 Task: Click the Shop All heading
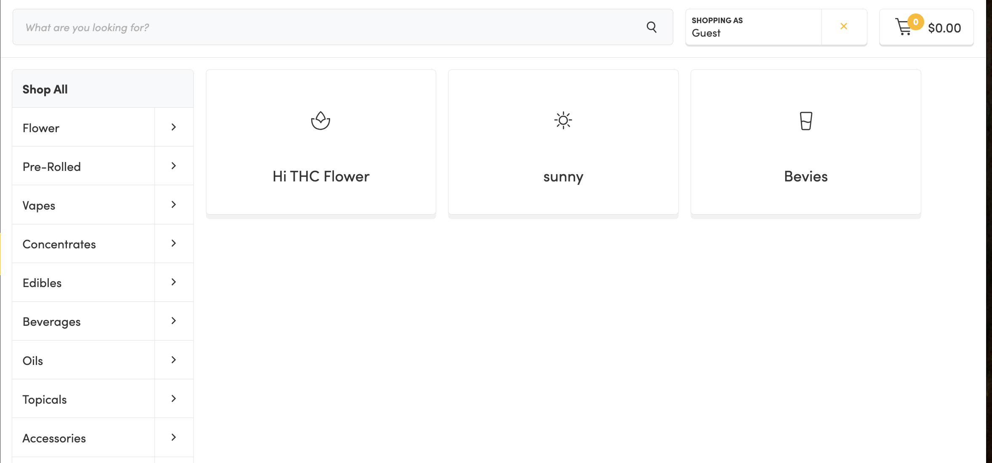pyautogui.click(x=45, y=89)
